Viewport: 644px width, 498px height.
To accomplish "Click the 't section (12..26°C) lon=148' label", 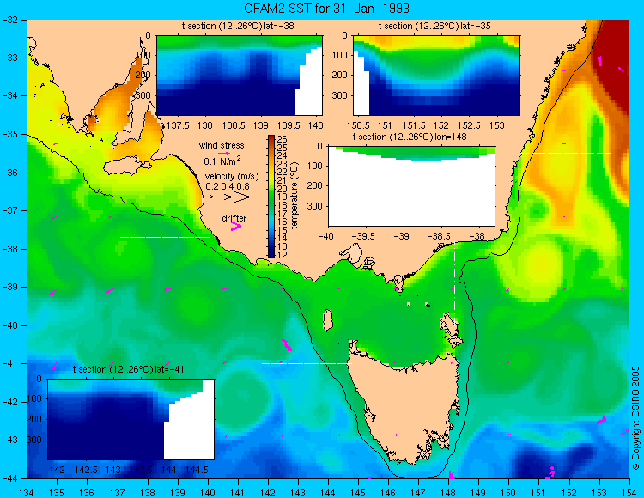I will (410, 137).
